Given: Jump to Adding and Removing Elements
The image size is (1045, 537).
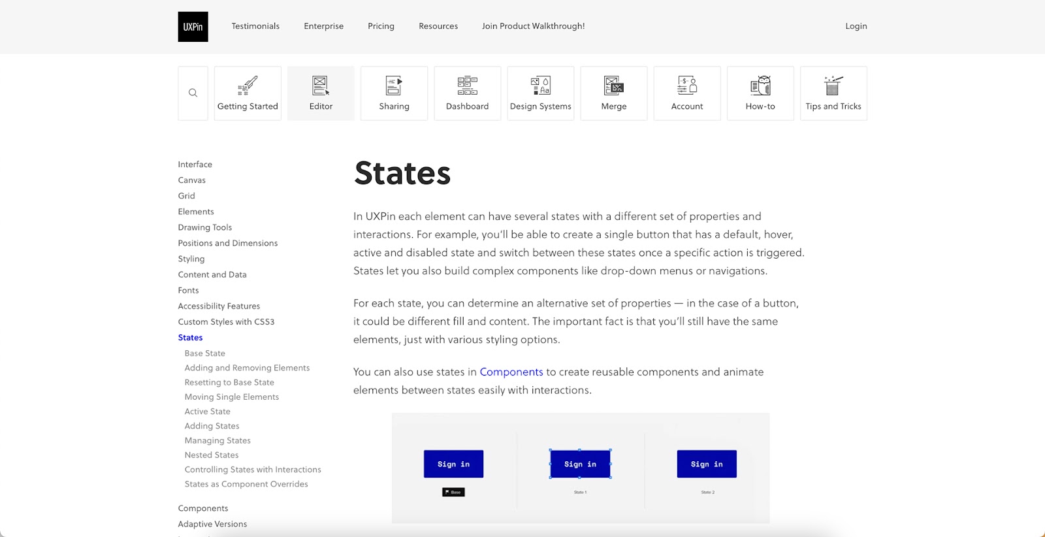Looking at the screenshot, I should (x=247, y=368).
